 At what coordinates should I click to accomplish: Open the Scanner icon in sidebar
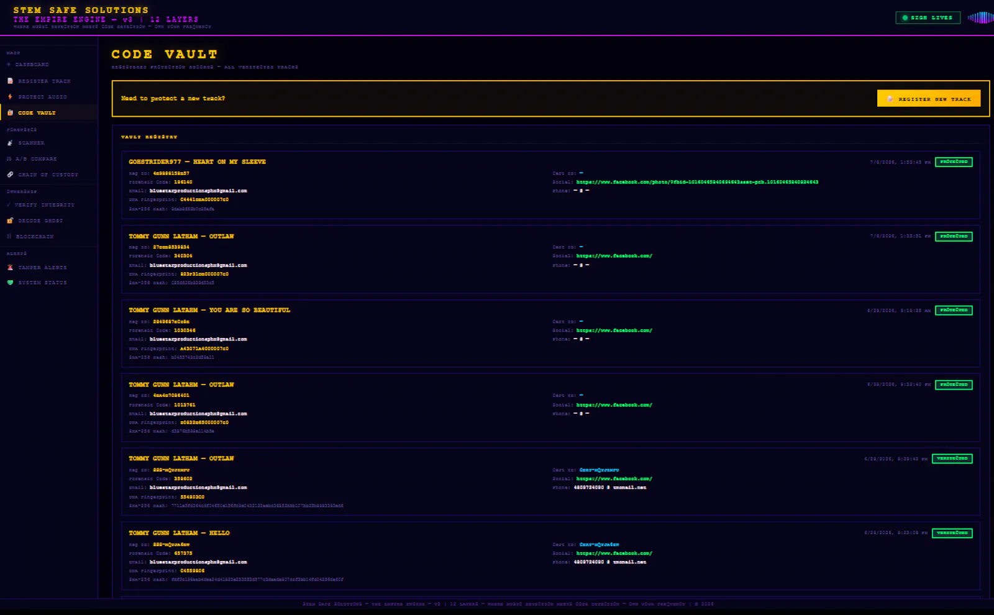coord(10,143)
